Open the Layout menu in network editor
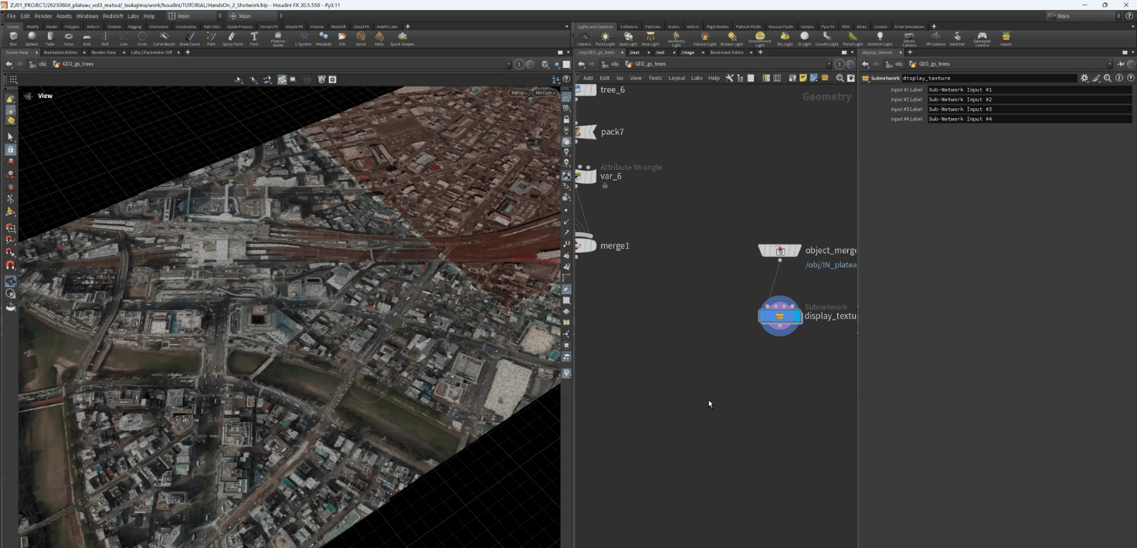This screenshot has height=548, width=1137. [677, 78]
